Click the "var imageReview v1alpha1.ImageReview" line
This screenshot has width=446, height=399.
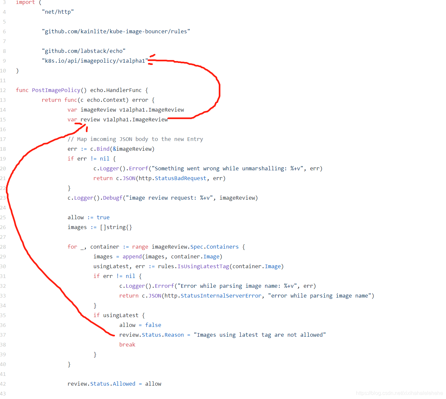(x=126, y=110)
